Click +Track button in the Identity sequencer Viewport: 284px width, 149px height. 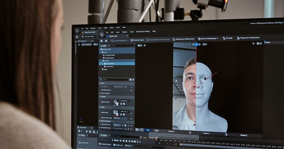click(103, 135)
